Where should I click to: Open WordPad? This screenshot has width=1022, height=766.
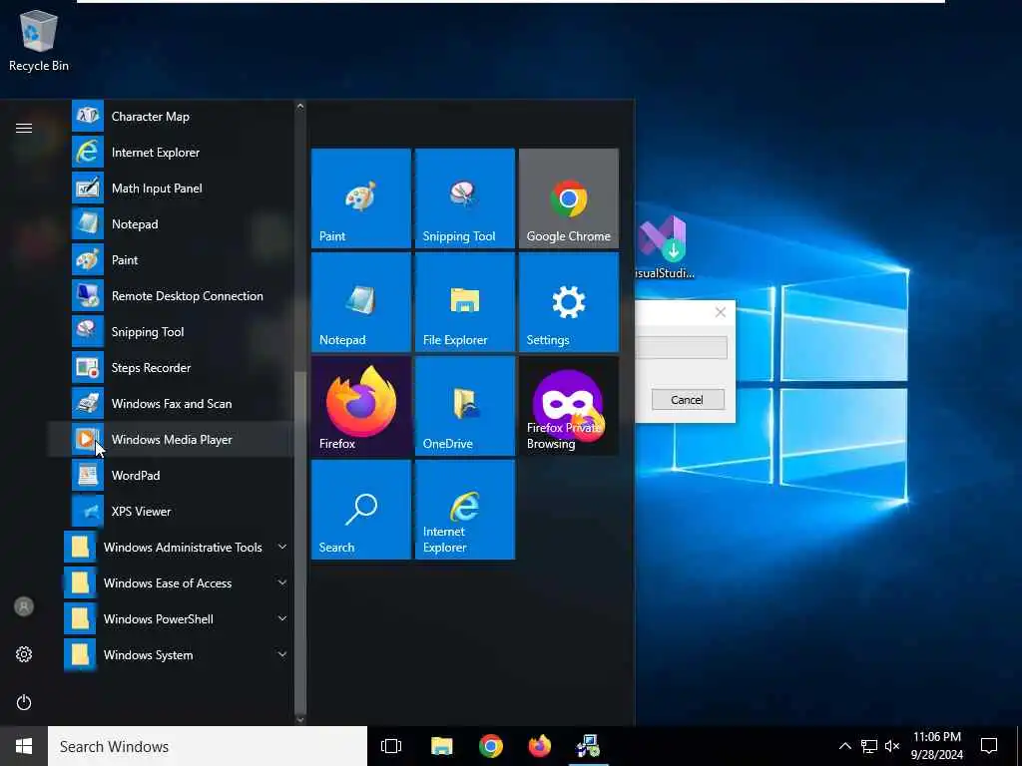(170, 475)
